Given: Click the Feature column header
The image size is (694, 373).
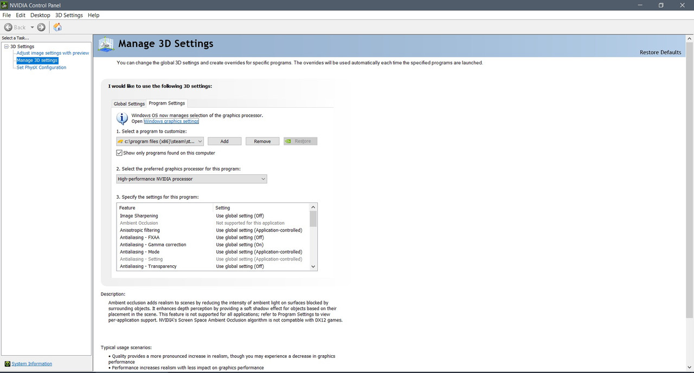Looking at the screenshot, I should coord(165,208).
